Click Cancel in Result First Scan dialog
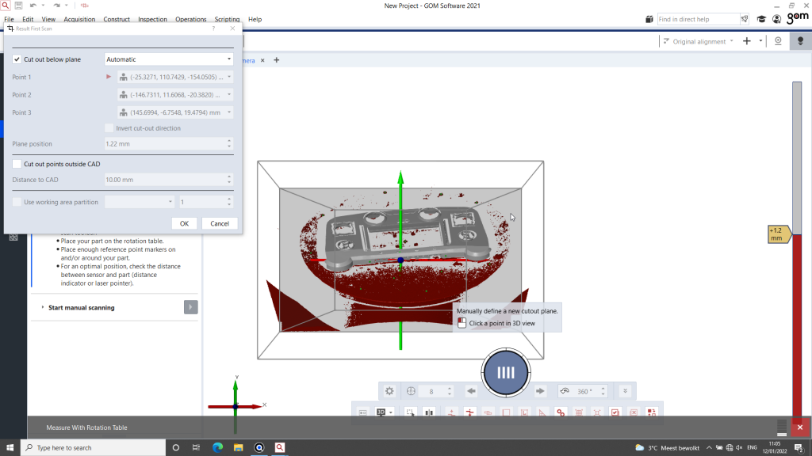This screenshot has height=456, width=812. [220, 223]
